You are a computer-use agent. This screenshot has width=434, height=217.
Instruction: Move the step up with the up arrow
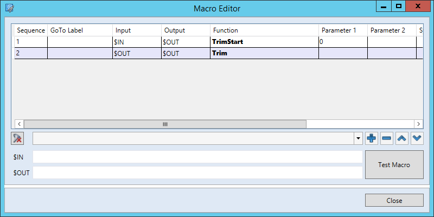[x=402, y=138]
